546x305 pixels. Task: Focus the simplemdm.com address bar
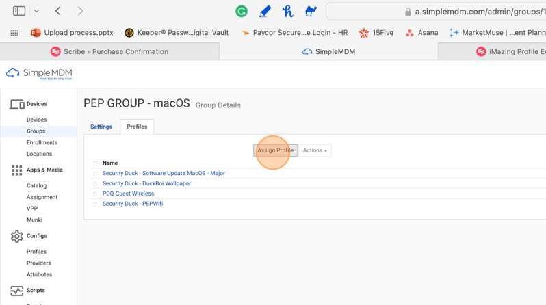[436, 12]
